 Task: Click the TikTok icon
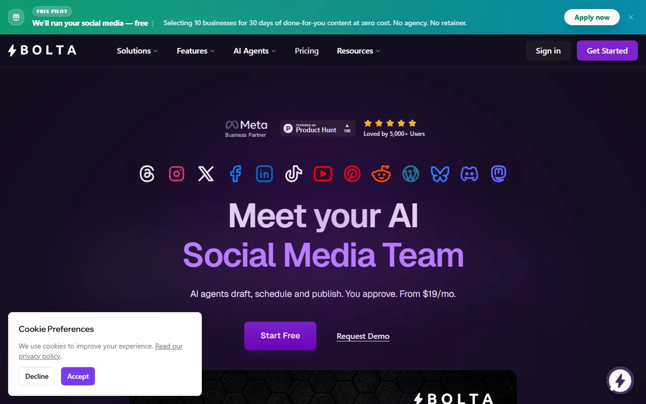coord(294,174)
